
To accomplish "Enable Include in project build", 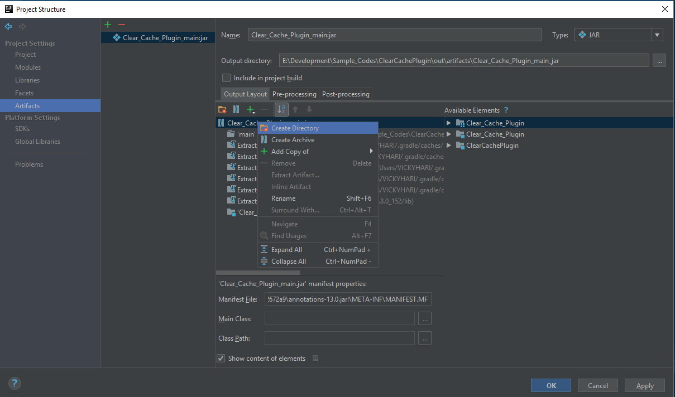I will 226,78.
